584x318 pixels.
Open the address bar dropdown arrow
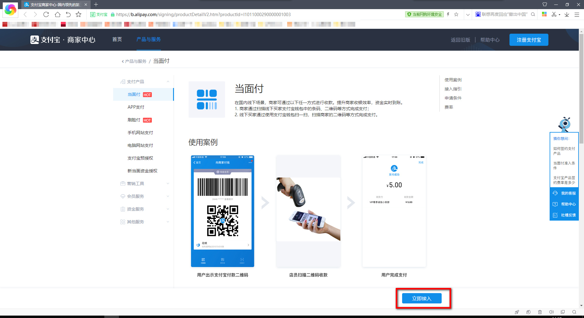[468, 14]
